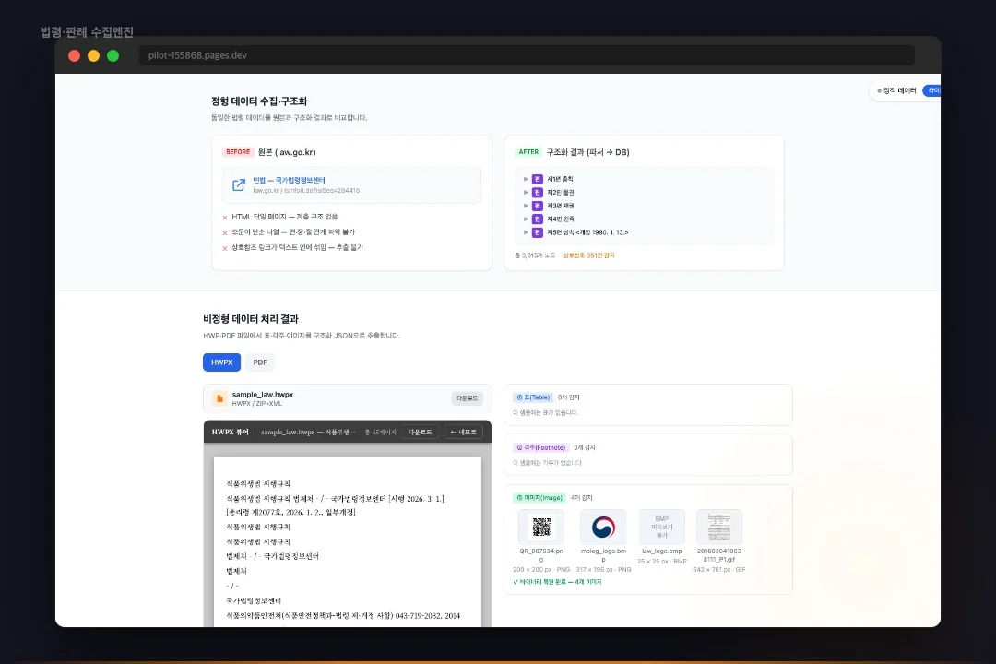996x664 pixels.
Task: Open the moleg_logo.bmp thumbnail
Action: [x=603, y=527]
